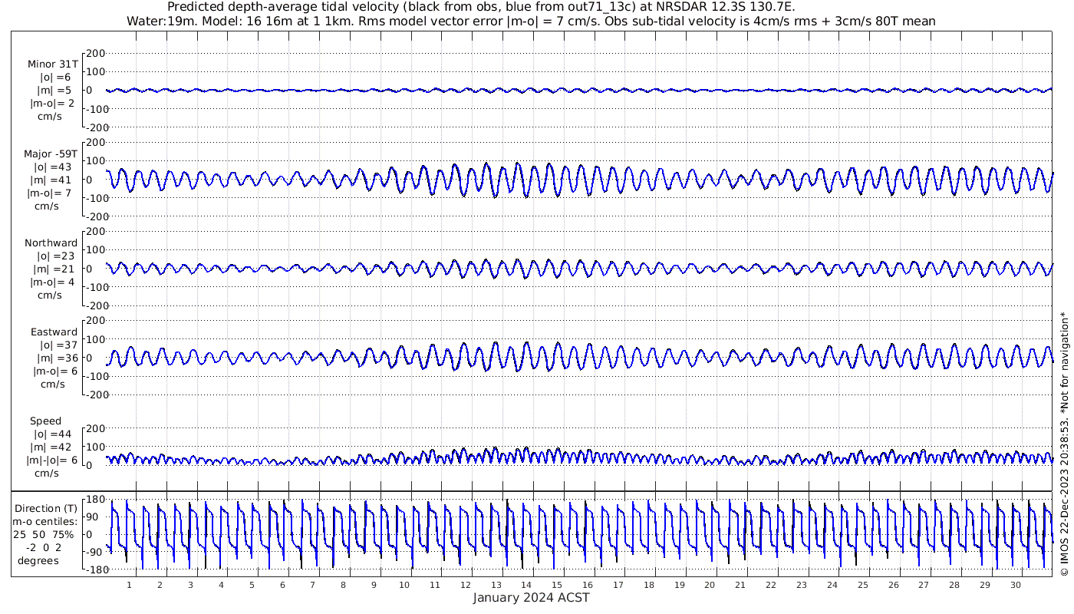
Task: Select the "m-o centiles:" text
Action: click(44, 521)
